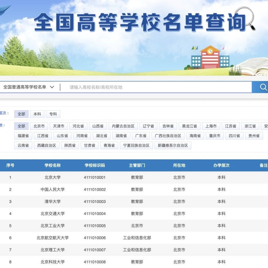Select 广东省 from region filters
This screenshot has width=268, height=268.
pyautogui.click(x=141, y=136)
